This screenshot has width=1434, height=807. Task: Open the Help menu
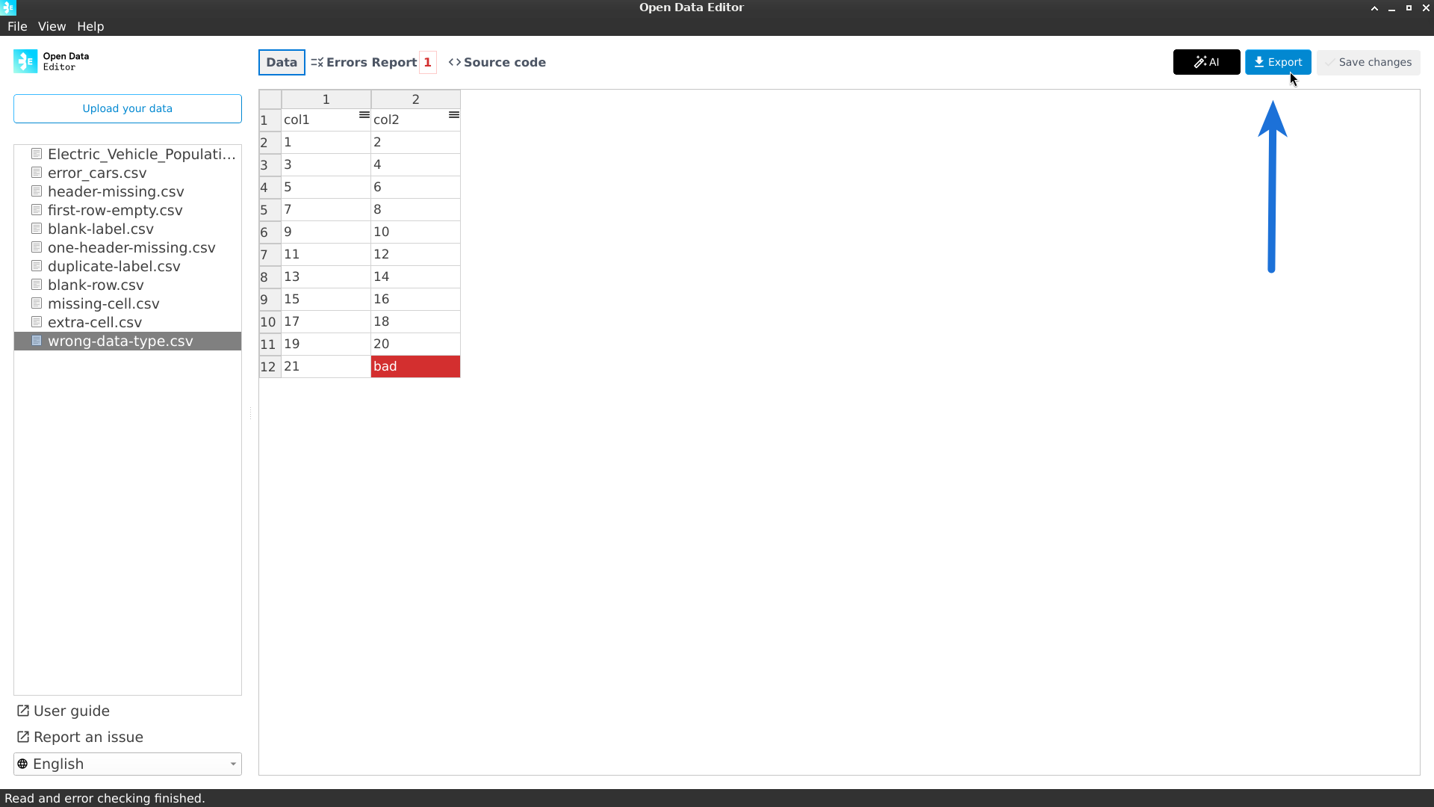click(90, 26)
